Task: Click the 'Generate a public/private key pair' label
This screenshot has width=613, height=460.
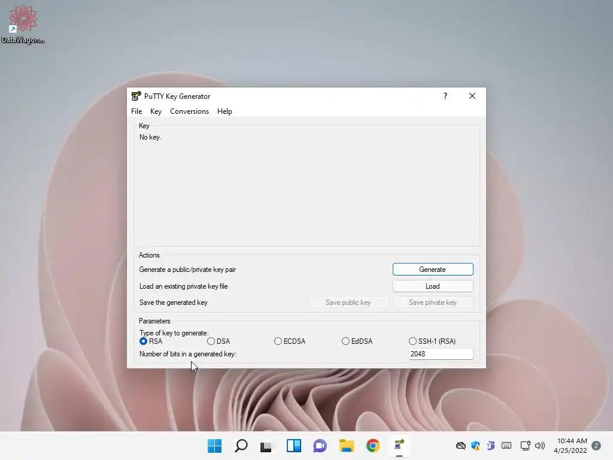Action: click(187, 270)
